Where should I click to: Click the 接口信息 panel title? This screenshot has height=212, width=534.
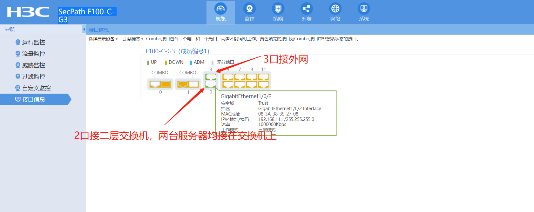(x=98, y=30)
